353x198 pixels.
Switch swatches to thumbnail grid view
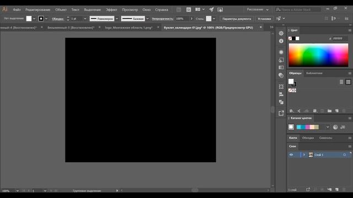[348, 82]
